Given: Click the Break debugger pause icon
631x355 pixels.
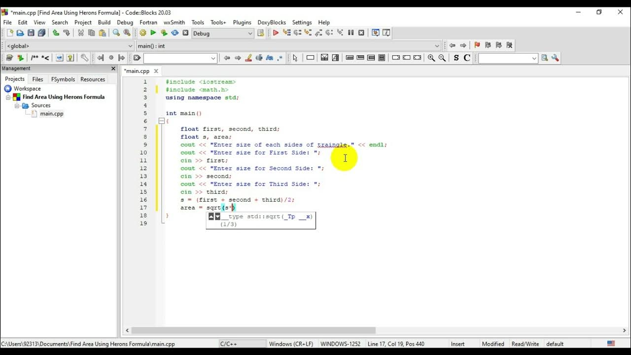Looking at the screenshot, I should tap(351, 33).
